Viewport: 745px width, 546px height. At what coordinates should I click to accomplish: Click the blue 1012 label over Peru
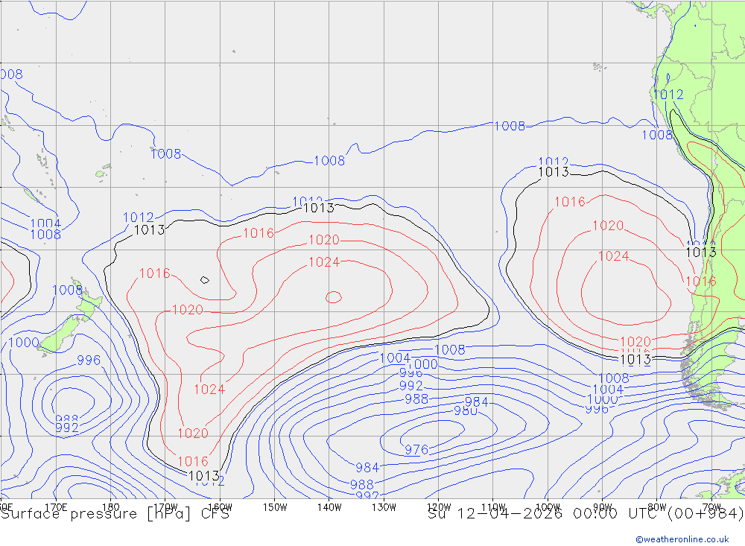tap(668, 95)
